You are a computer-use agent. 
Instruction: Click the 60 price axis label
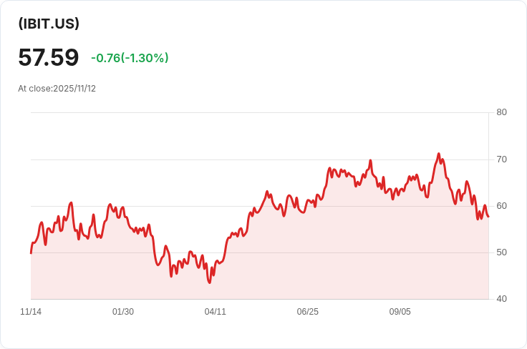(501, 206)
